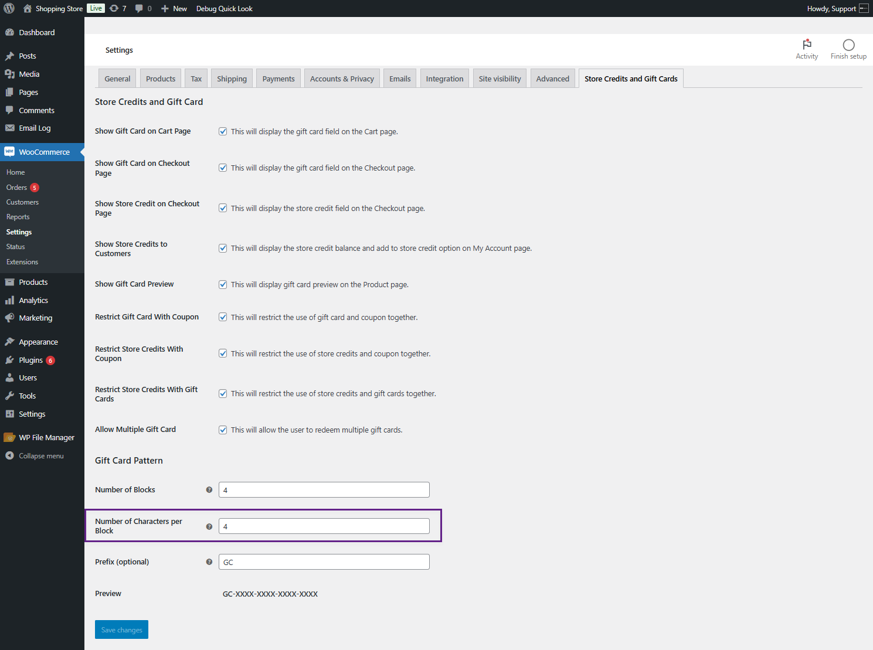Open Debug Quick Look in admin bar
The height and width of the screenshot is (650, 873).
[x=225, y=8]
